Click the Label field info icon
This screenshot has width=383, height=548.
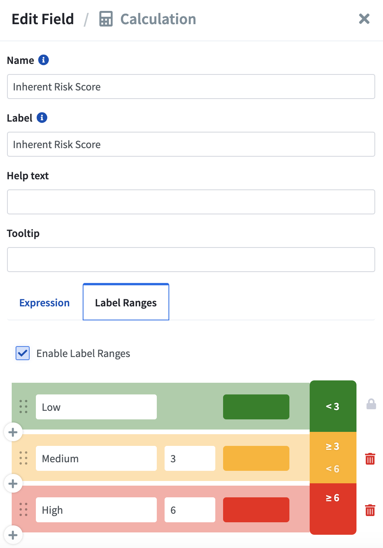click(x=42, y=118)
